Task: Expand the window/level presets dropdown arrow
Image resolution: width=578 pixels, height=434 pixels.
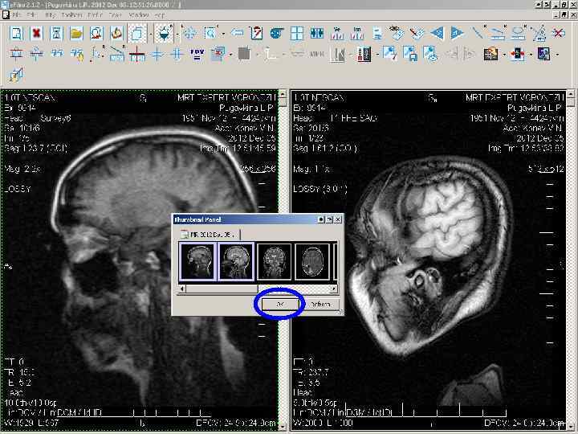Action: [177, 34]
